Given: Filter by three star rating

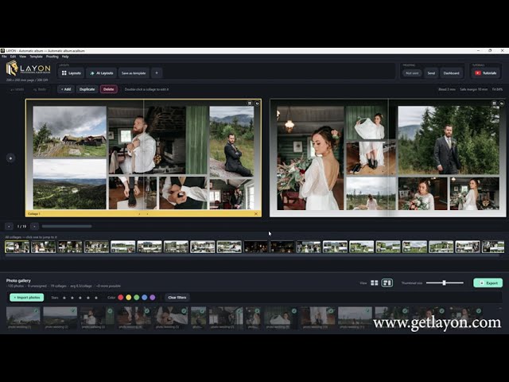Looking at the screenshot, I should click(80, 298).
